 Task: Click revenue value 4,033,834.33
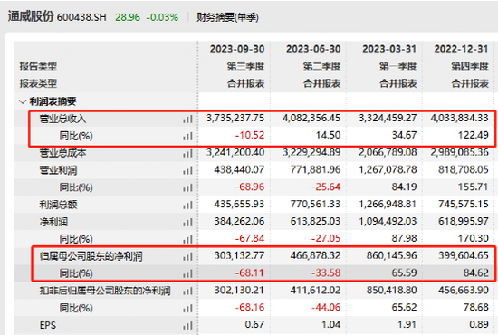tap(460, 118)
